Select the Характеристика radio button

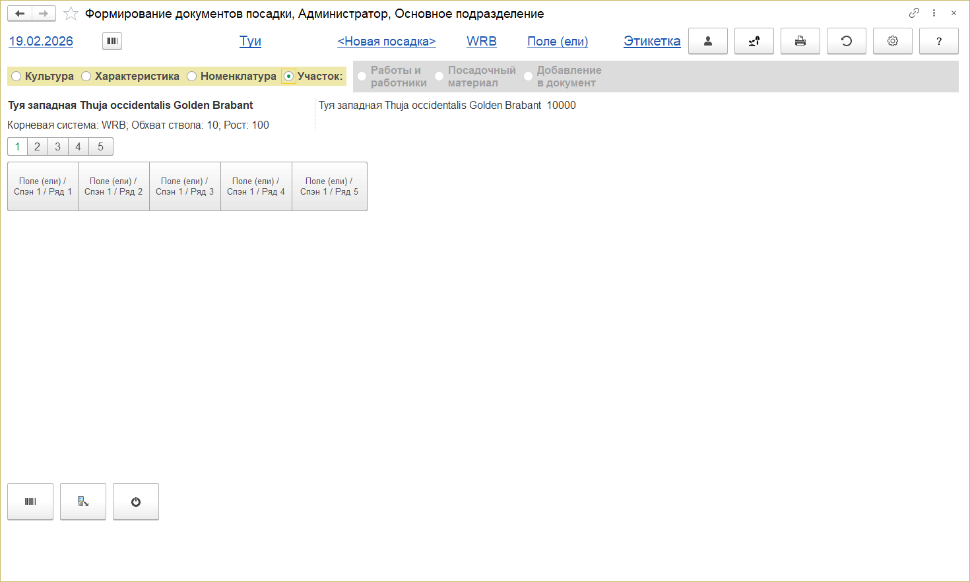(x=86, y=77)
